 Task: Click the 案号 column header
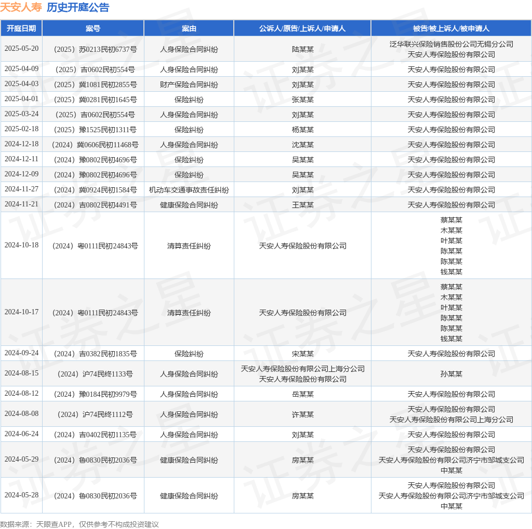(93, 29)
